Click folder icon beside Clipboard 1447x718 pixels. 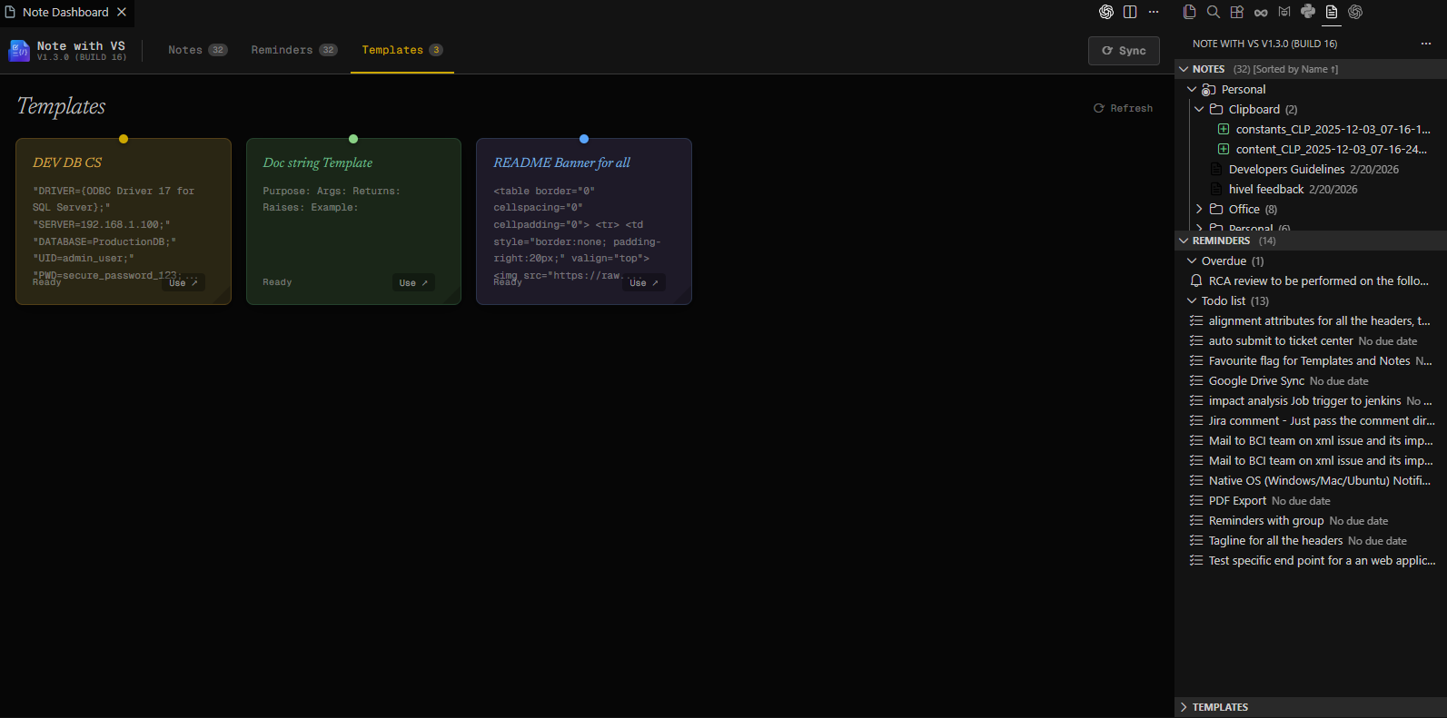pos(1216,109)
